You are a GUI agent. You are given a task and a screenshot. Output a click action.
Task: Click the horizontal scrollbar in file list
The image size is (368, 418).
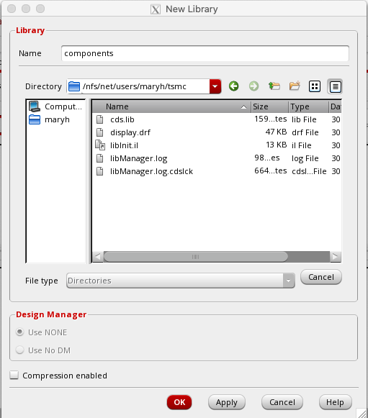pyautogui.click(x=195, y=257)
